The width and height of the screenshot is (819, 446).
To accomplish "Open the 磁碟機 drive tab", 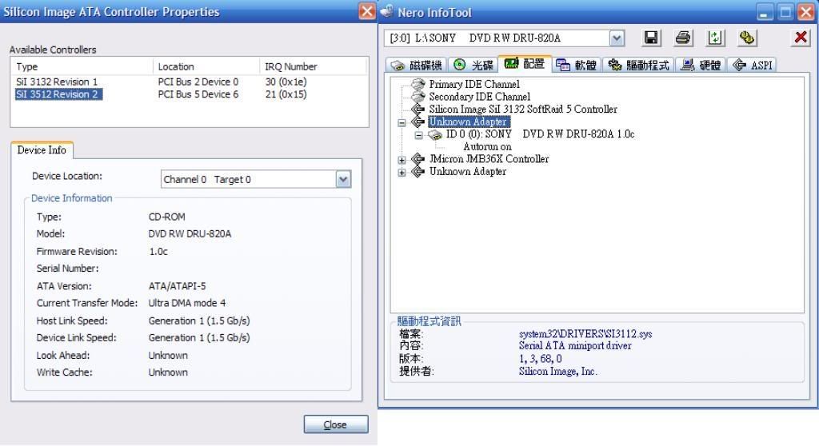I will click(416, 65).
